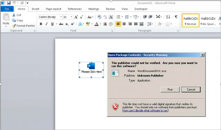Switch to the View tab

point(125,9)
